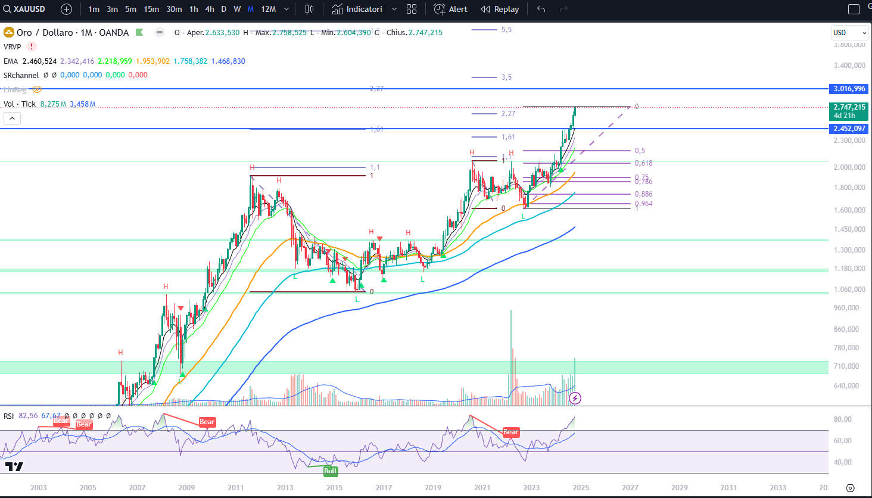This screenshot has height=498, width=872.
Task: Open chart settings gear at bottom right
Action: click(850, 488)
